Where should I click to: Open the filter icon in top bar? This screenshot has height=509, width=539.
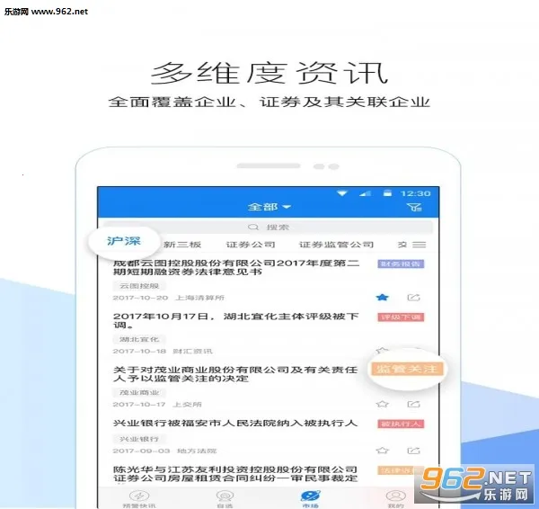413,207
